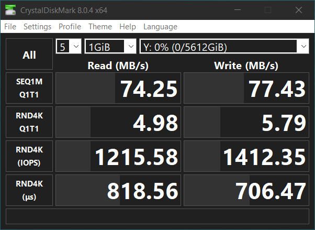This screenshot has width=315, height=230.
Task: Open the File menu
Action: click(x=10, y=27)
